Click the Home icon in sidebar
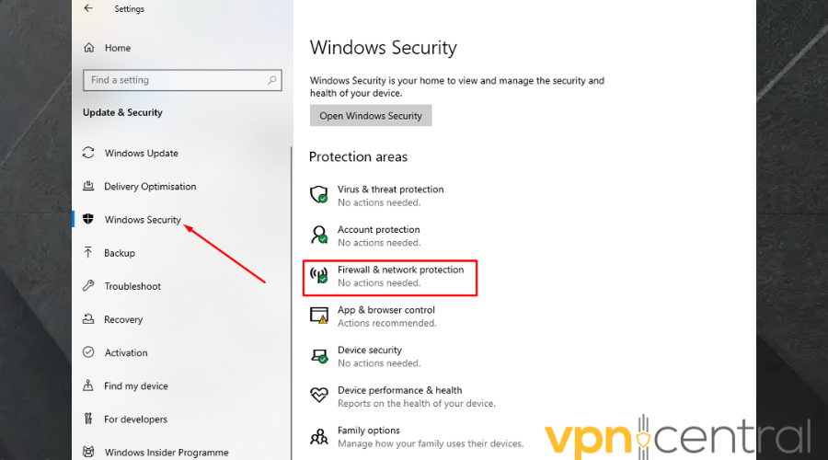 [89, 48]
